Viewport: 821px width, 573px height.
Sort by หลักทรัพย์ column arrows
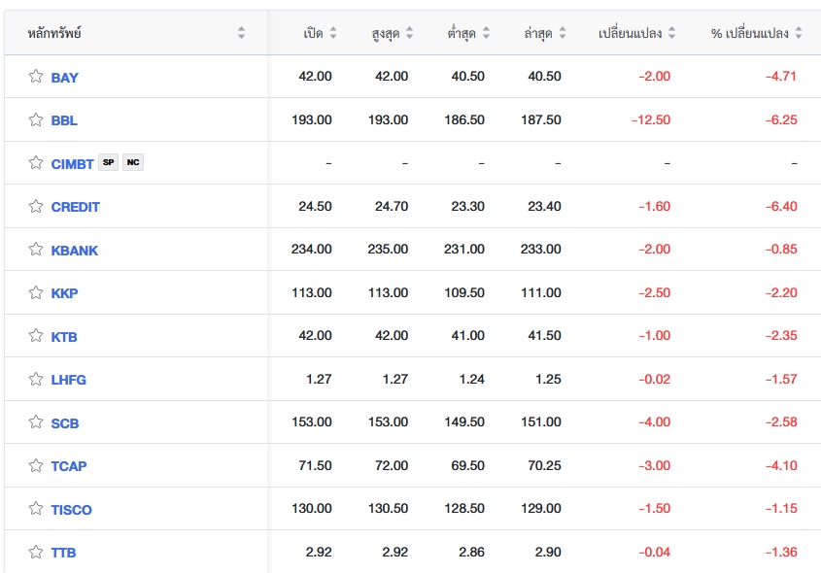241,33
